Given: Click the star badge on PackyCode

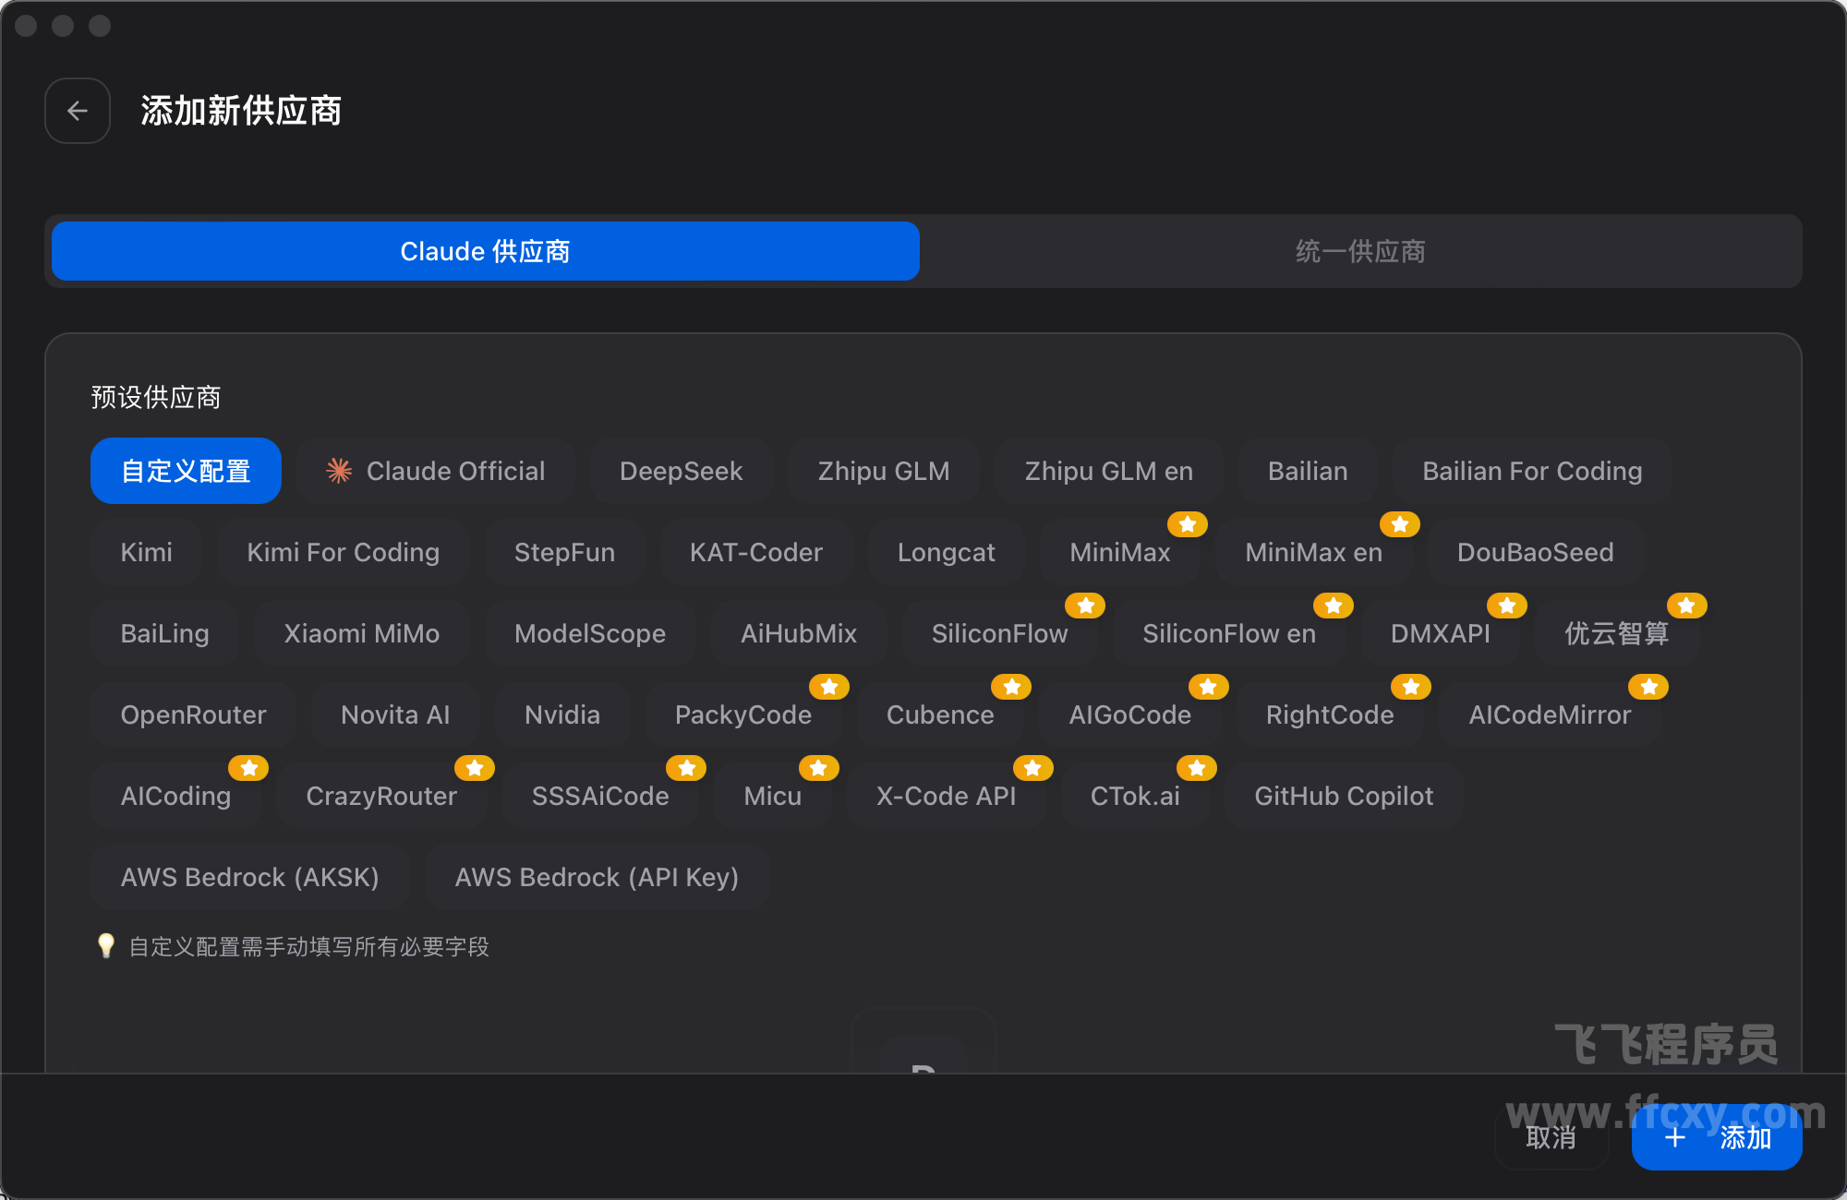Looking at the screenshot, I should click(829, 686).
